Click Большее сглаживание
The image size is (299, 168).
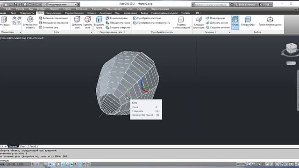pos(53,18)
